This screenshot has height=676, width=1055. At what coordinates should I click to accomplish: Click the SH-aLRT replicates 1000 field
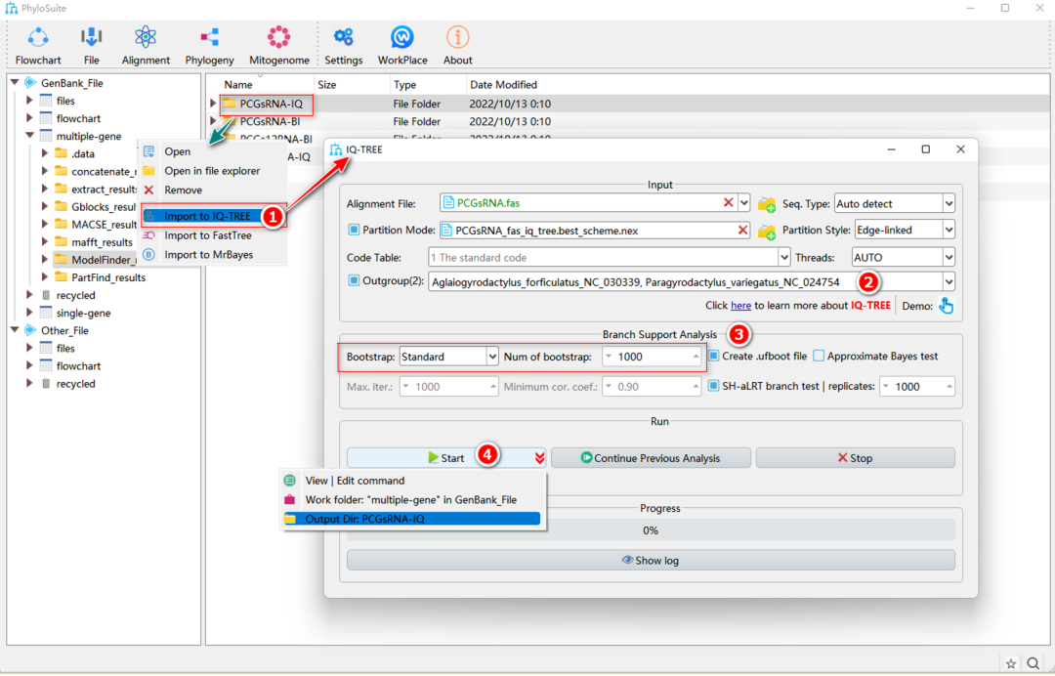coord(917,386)
